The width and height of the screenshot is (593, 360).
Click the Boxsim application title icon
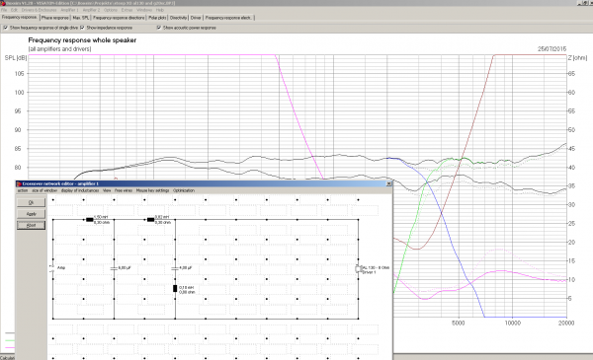coord(3,3)
